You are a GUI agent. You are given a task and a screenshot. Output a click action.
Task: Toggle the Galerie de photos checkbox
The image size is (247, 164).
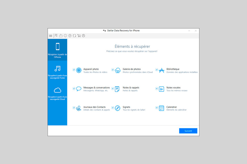pyautogui.click(x=113, y=70)
